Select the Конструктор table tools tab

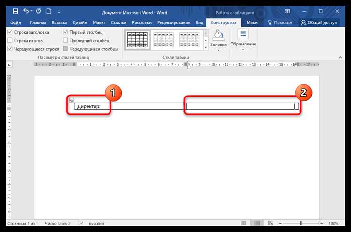(x=223, y=23)
